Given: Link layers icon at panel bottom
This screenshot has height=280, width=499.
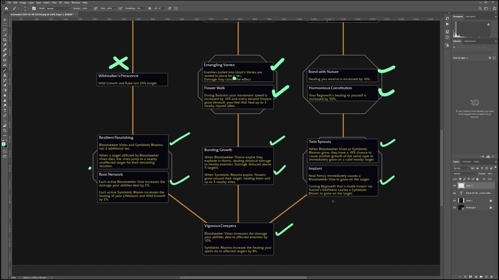Looking at the screenshot, I should click(x=460, y=276).
